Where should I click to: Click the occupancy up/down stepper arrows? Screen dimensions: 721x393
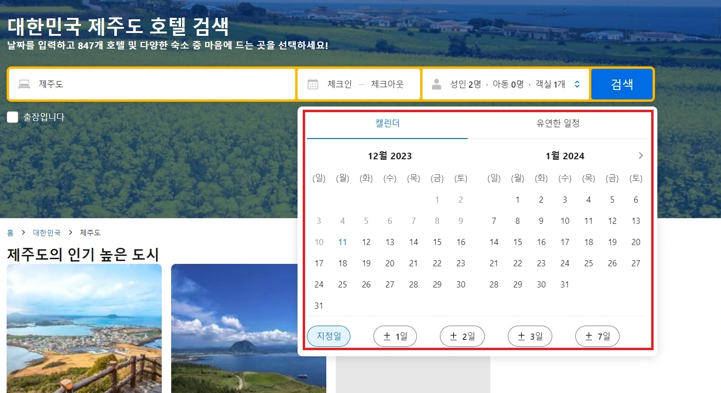pyautogui.click(x=576, y=84)
